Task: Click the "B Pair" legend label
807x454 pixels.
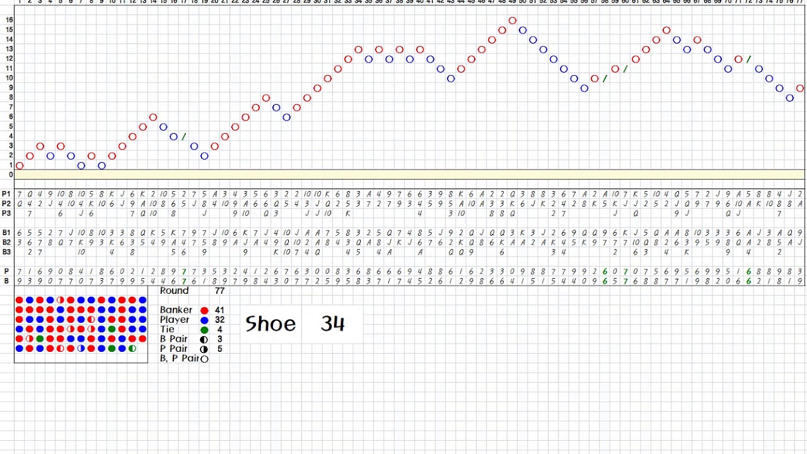Action: tap(173, 339)
